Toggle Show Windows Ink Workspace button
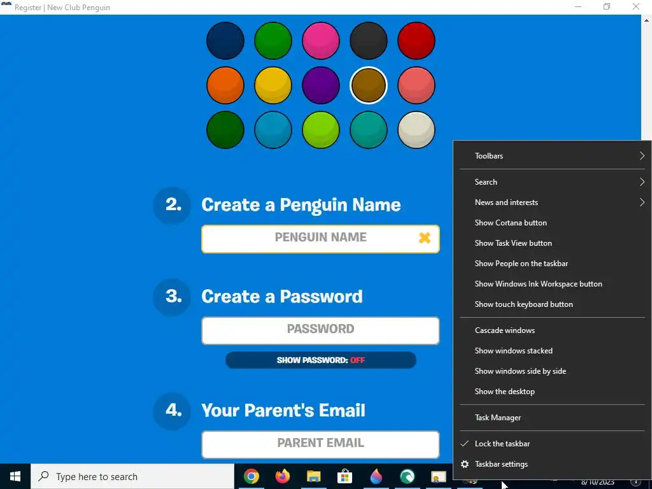Viewport: 652px width, 489px height. [552, 284]
